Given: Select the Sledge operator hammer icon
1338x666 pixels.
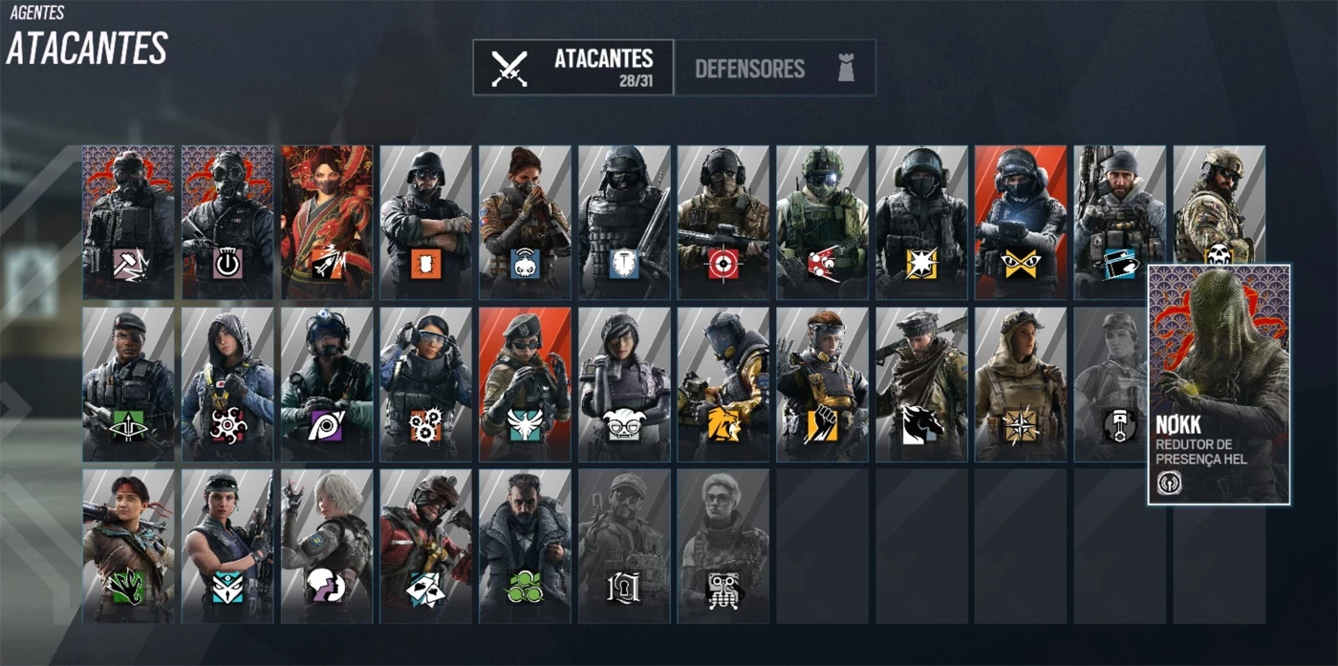Looking at the screenshot, I should 128,223.
